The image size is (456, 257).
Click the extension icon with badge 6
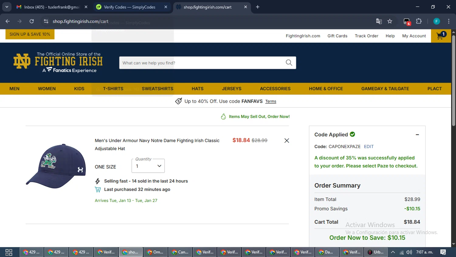(x=407, y=22)
